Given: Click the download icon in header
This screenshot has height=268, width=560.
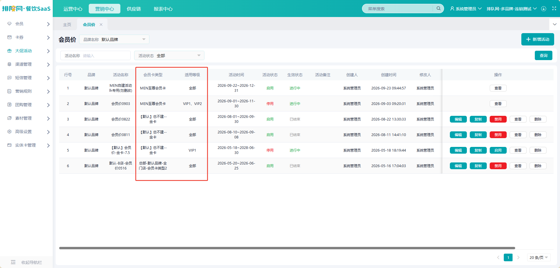Looking at the screenshot, I should (x=544, y=9).
